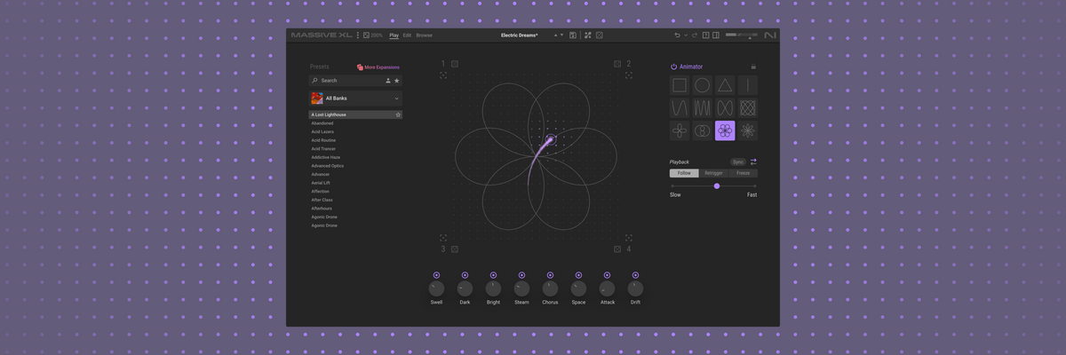Filter presets by user content icon

pos(388,81)
